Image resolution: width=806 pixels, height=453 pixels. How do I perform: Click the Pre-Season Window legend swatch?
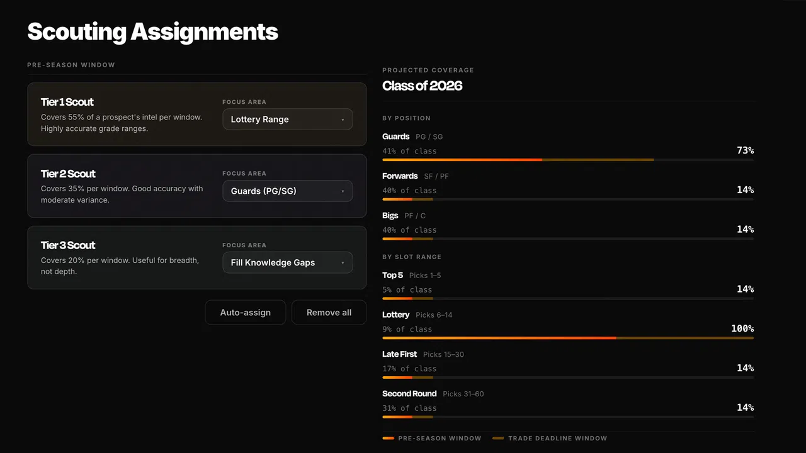(x=388, y=438)
